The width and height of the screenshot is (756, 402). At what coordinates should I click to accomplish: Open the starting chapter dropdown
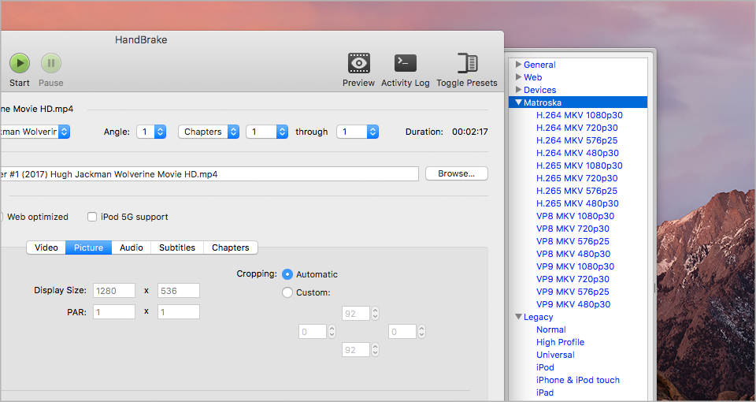pos(267,132)
